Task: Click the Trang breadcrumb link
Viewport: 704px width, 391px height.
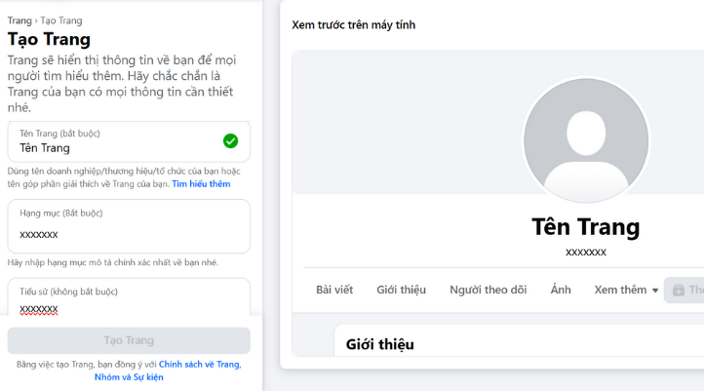Action: point(19,20)
